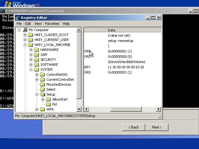Viewport: 199px width, 149px height.
Task: Click the SECURITY folder icon
Action: coord(37,59)
